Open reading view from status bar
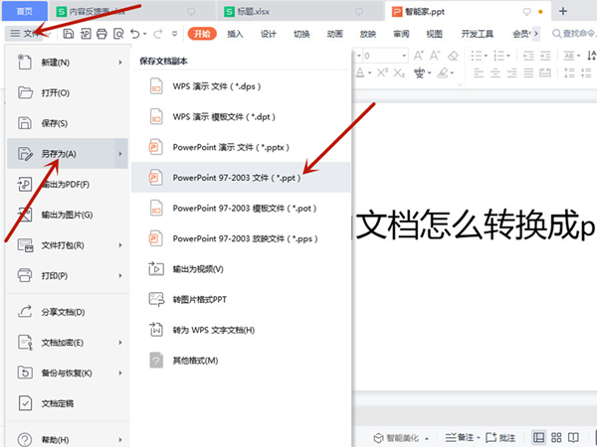The image size is (597, 447). coord(574,437)
